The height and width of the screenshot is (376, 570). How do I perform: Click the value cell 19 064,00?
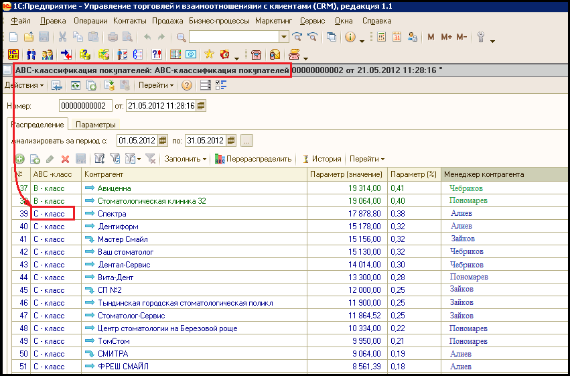347,200
